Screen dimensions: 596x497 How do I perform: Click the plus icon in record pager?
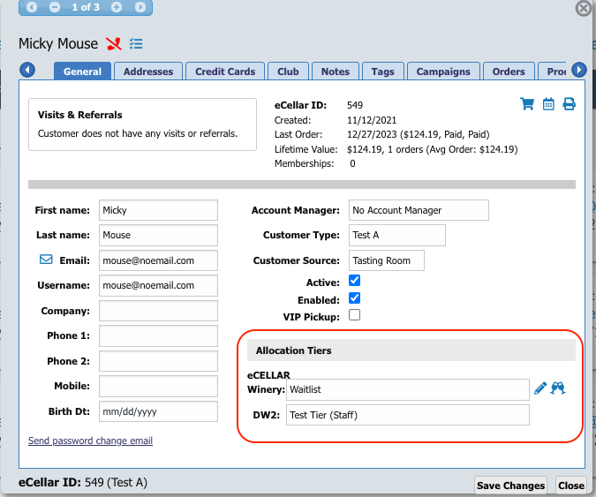pos(117,7)
